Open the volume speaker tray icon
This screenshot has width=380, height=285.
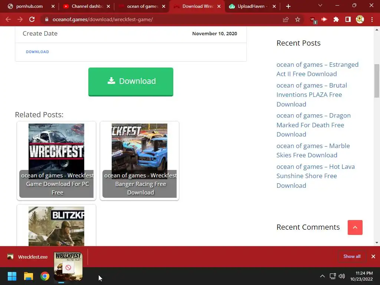pyautogui.click(x=342, y=276)
